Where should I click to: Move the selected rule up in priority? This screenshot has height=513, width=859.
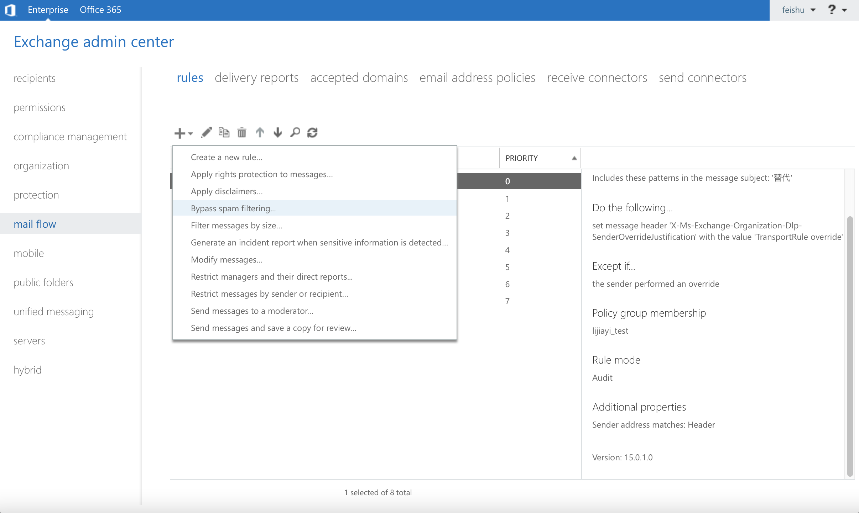tap(260, 132)
